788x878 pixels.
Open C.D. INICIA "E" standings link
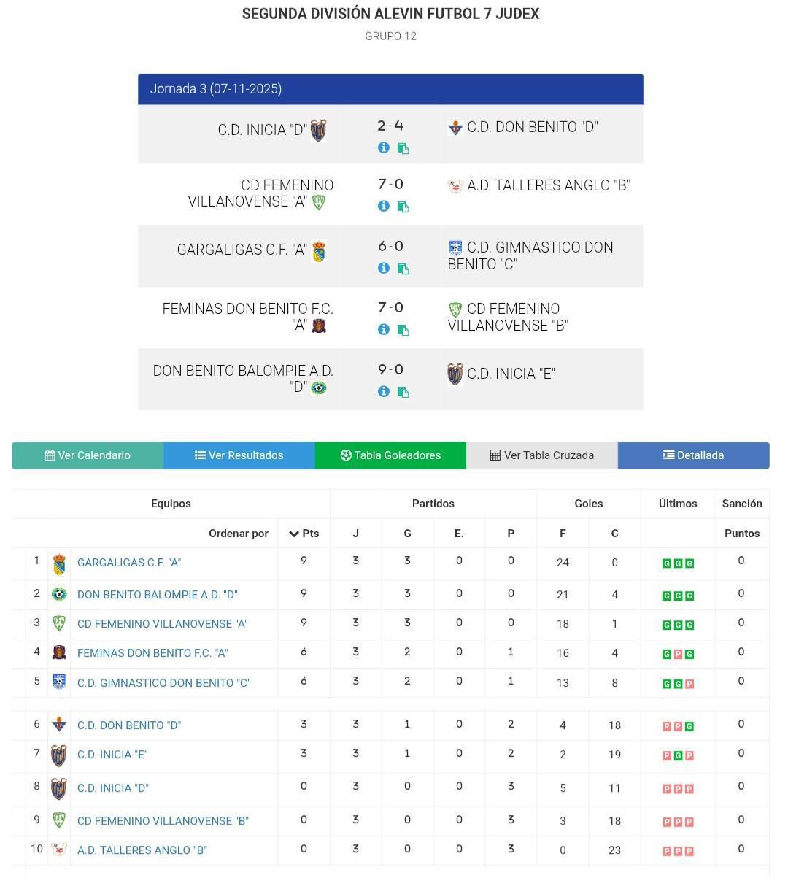point(112,755)
